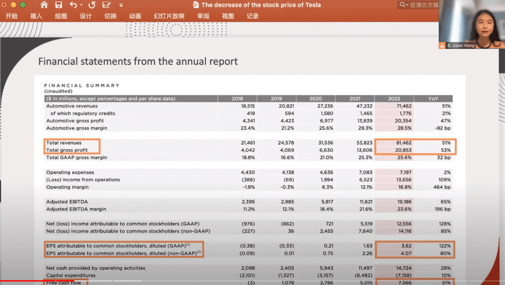Open the Customize Quick Access Toolbar dropdown
505x285 pixels.
tap(121, 5)
